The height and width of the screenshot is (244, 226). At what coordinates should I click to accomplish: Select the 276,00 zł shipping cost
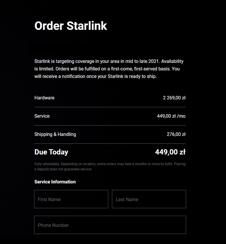[x=176, y=134]
